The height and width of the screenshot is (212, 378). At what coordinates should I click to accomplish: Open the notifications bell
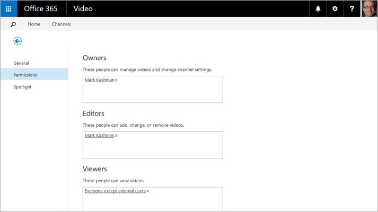tap(318, 8)
